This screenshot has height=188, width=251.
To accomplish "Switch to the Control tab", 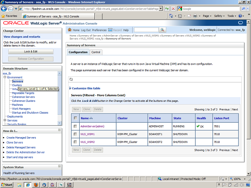I will (96, 52).
